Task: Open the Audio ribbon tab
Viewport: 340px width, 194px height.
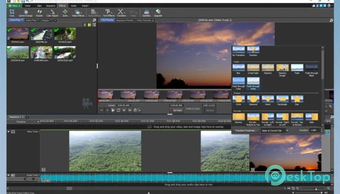Action: (74, 6)
